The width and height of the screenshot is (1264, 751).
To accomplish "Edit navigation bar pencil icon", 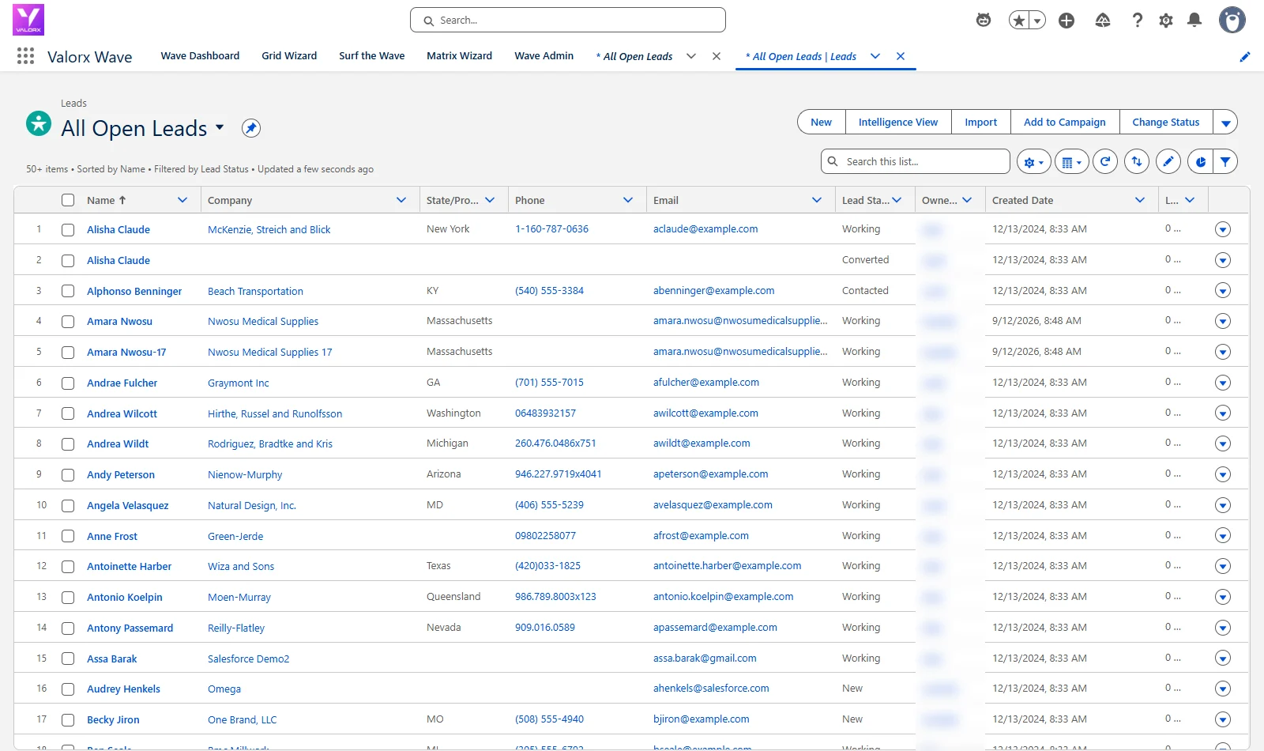I will click(x=1245, y=56).
